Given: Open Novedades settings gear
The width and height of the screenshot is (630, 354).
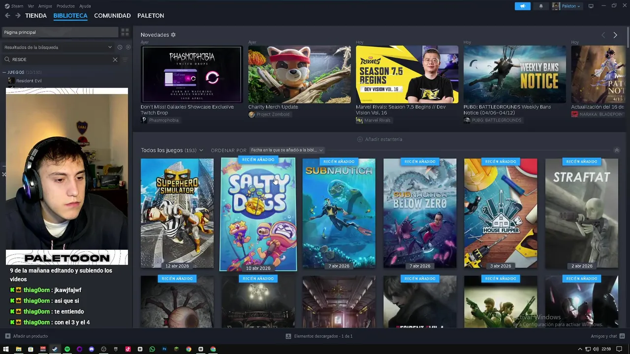Looking at the screenshot, I should (173, 35).
